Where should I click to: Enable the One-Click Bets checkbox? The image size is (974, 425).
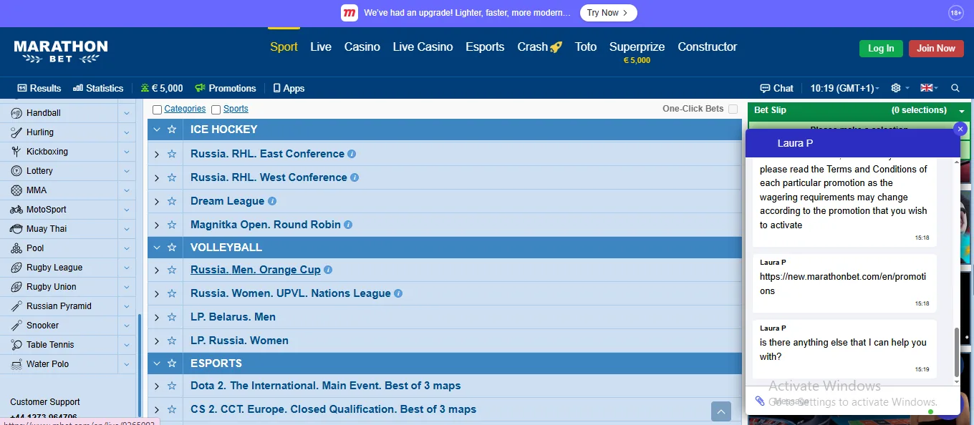click(733, 109)
